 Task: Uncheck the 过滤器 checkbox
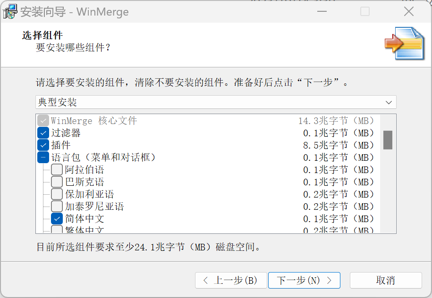43,133
